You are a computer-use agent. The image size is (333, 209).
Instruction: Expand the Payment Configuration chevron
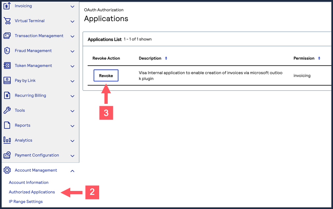coord(72,156)
